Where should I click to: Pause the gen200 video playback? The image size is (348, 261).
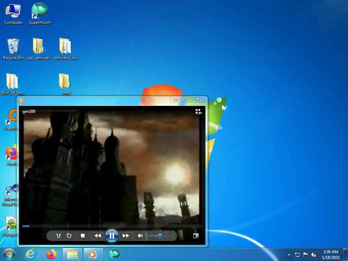click(x=111, y=236)
